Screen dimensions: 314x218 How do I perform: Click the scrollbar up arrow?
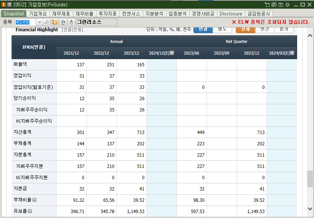(310, 36)
